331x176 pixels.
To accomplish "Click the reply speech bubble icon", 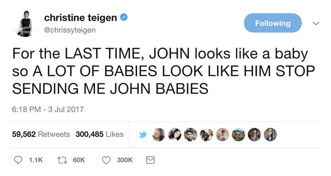I will 18,160.
